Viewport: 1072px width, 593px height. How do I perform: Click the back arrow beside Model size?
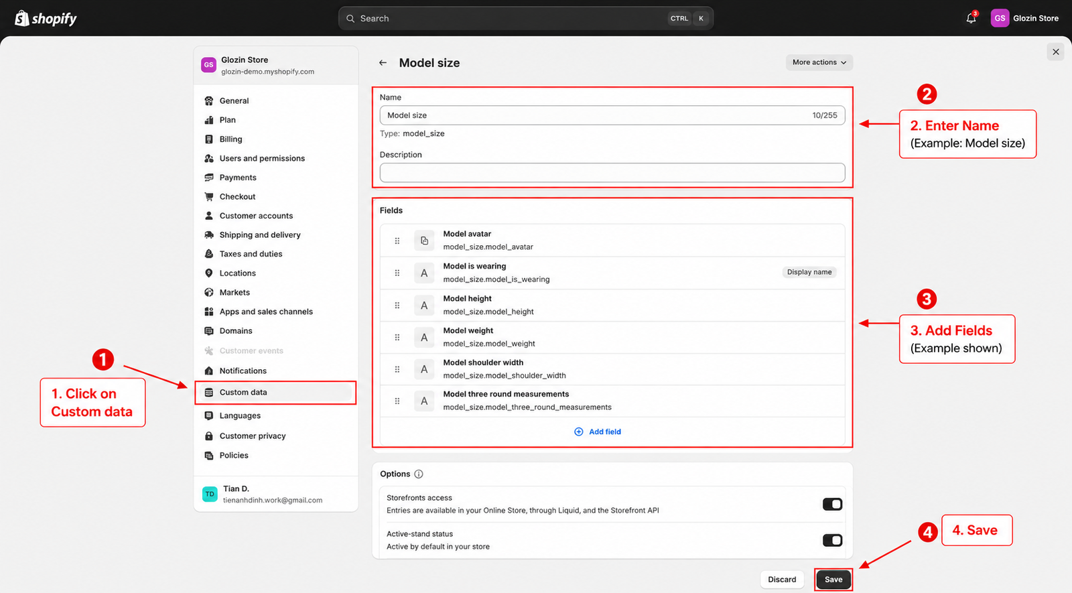coord(383,63)
